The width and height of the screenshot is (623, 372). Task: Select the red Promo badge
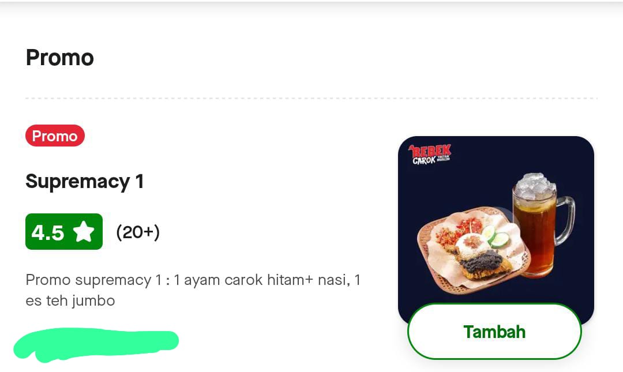pyautogui.click(x=55, y=136)
